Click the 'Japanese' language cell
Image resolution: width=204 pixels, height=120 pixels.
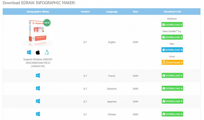coord(112,102)
